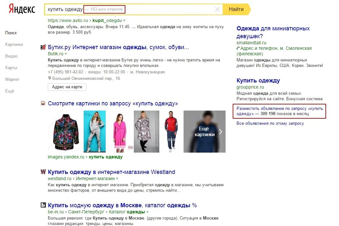
Task: Expand the Butik.ru dropdown arrow
Action: point(66,54)
